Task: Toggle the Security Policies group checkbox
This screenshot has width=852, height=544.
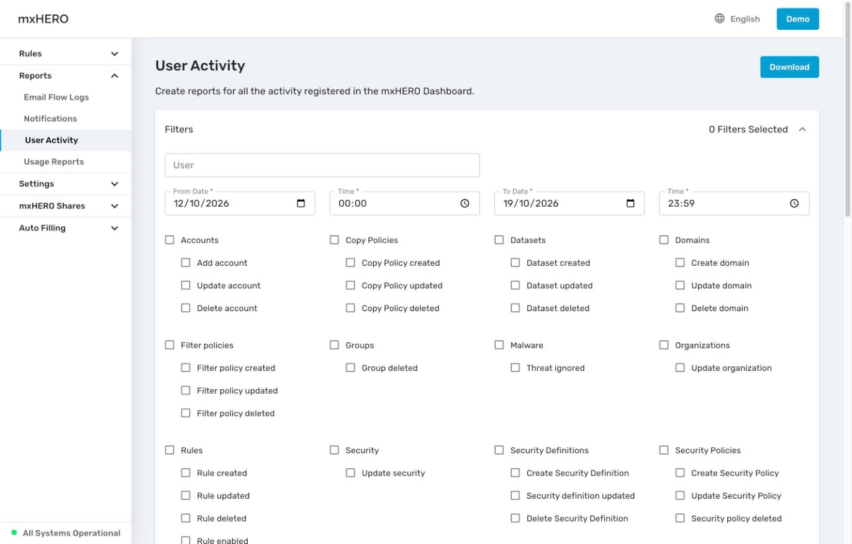Action: [664, 450]
